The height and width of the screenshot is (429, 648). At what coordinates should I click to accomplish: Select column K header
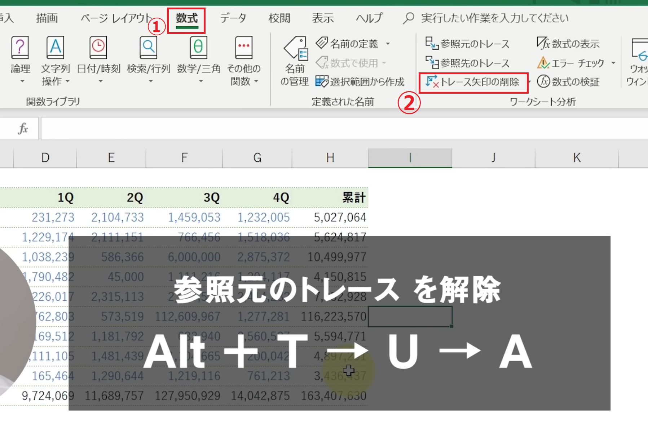[x=577, y=157]
